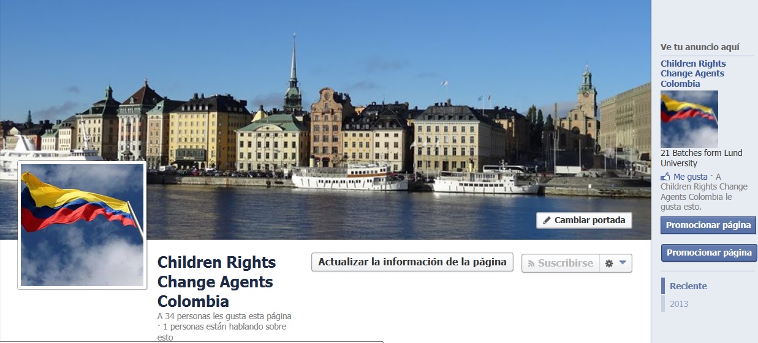Click thumbs-up Me gusta icon in sidebar

[665, 177]
